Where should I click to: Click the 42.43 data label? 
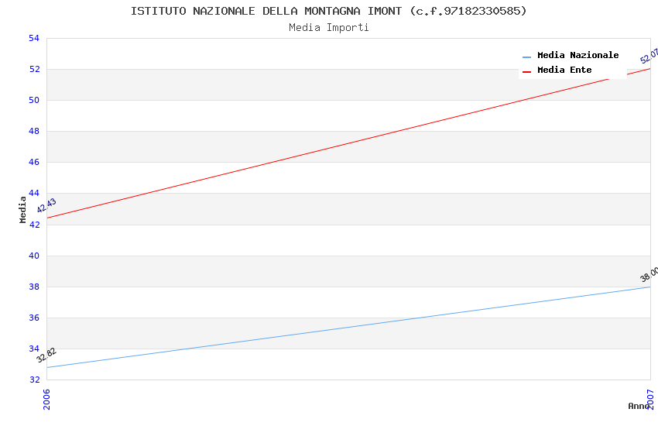pyautogui.click(x=46, y=206)
